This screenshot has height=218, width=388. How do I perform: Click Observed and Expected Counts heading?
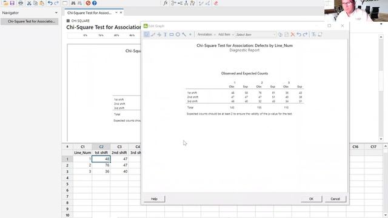pyautogui.click(x=244, y=73)
